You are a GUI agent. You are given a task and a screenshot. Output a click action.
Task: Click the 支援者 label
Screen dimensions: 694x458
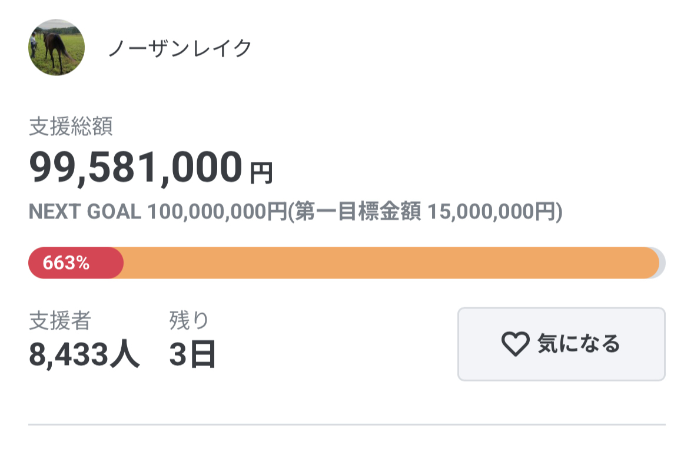[x=60, y=321]
